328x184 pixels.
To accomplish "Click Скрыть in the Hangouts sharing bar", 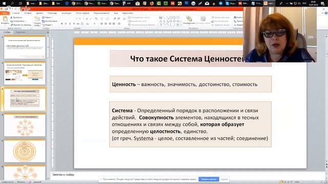I will tap(224, 179).
